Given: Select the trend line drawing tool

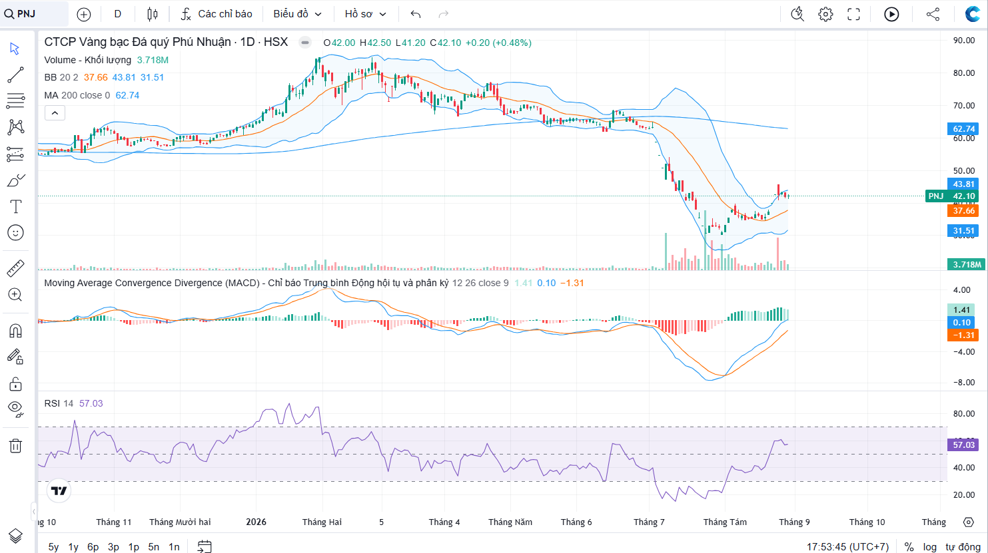Looking at the screenshot, I should tap(15, 75).
